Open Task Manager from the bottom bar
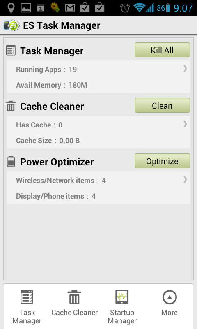 [27, 307]
